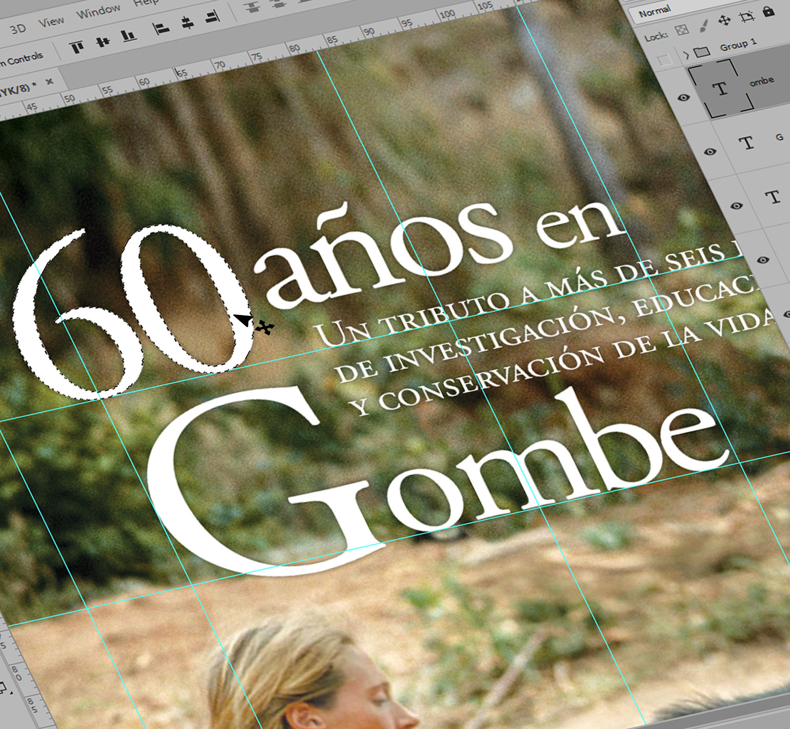
Task: Prevent auto-nesting with artboard lock icon
Action: click(746, 17)
